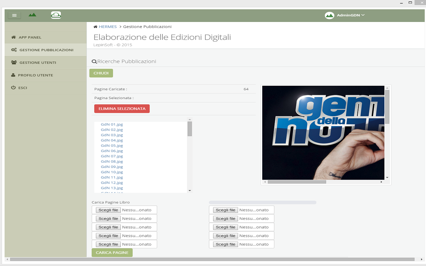
Task: Open the cloud logo icon in header
Action: 56,15
